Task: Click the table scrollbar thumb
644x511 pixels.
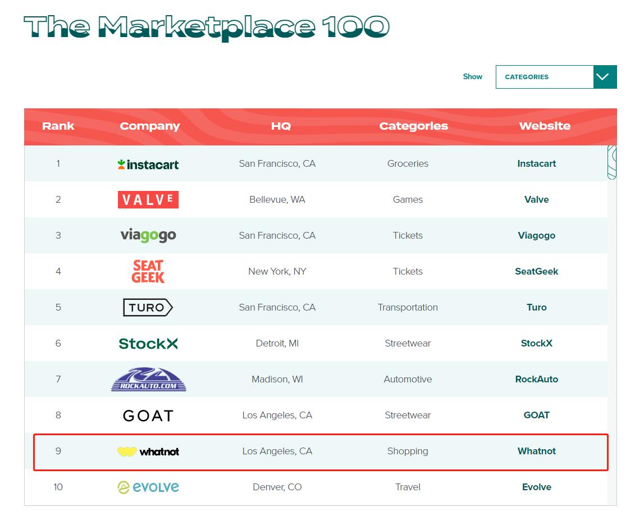Action: (x=612, y=162)
